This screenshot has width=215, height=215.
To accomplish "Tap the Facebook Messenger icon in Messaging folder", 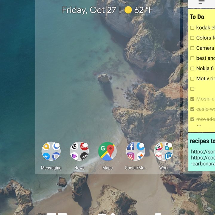I will point(46,156).
